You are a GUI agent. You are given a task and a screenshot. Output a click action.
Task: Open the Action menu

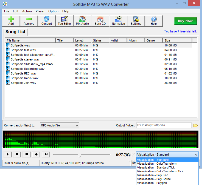pyautogui.click(x=27, y=11)
